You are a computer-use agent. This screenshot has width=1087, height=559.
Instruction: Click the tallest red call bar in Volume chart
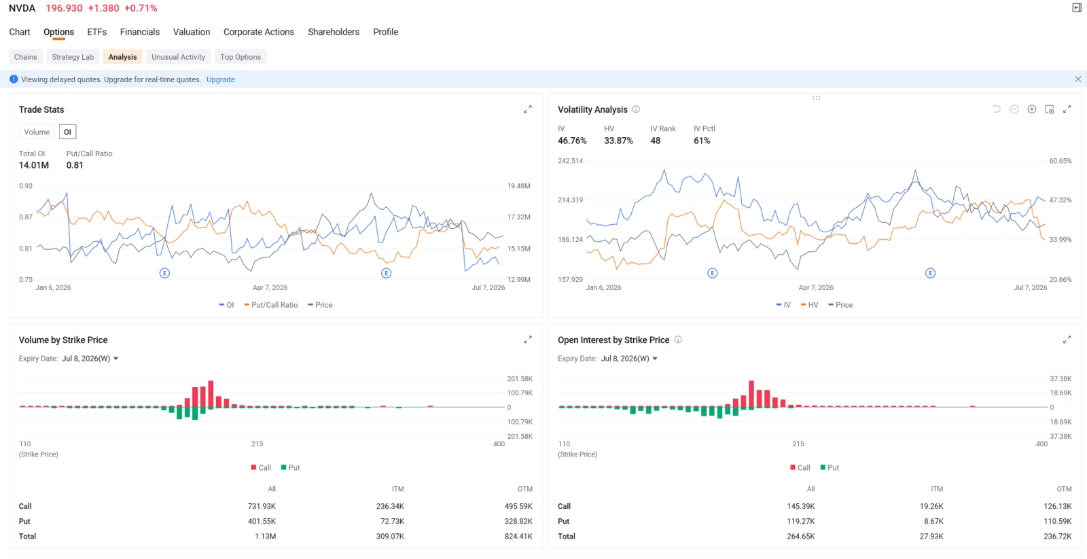tap(211, 394)
